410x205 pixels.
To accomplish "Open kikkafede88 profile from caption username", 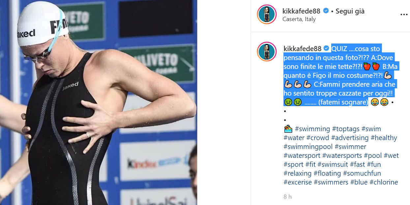I will click(x=302, y=48).
